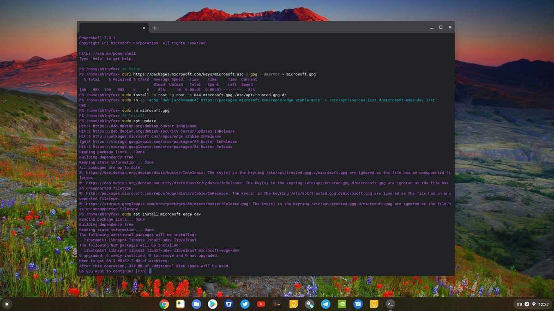Image resolution: width=554 pixels, height=311 pixels.
Task: Open the Files app on the shelf
Action: (x=196, y=304)
